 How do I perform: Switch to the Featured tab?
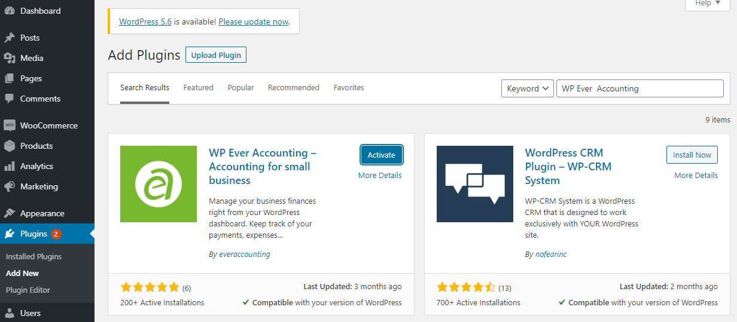tap(199, 87)
